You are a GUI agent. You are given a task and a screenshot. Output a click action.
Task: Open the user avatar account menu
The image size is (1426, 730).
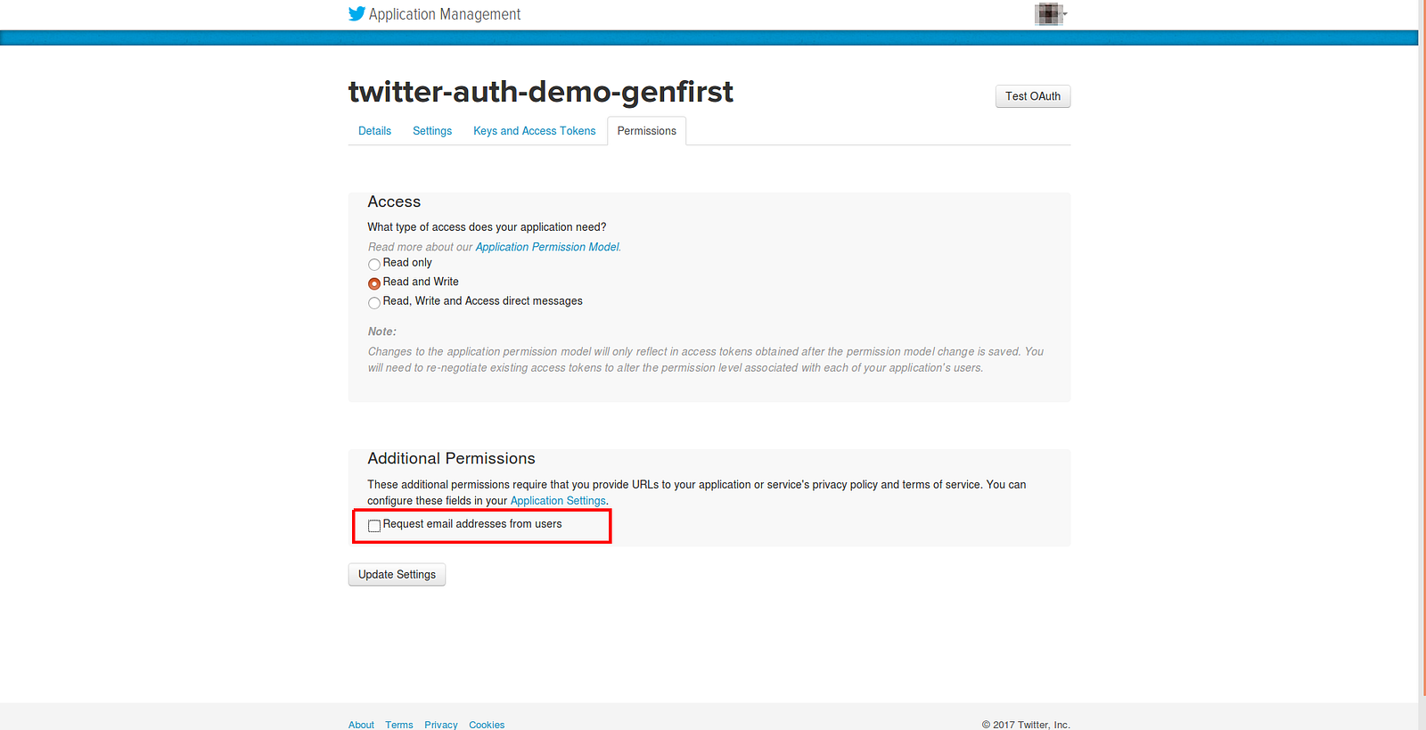click(x=1048, y=13)
